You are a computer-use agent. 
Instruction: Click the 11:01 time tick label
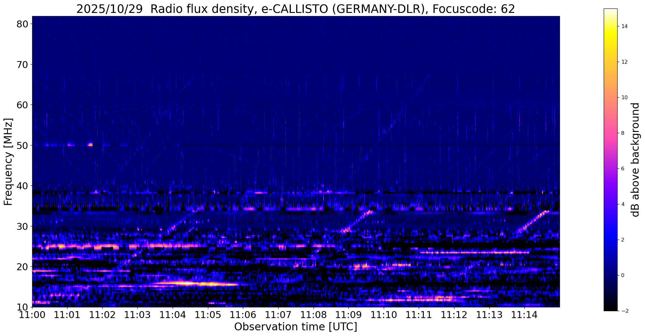tap(67, 314)
